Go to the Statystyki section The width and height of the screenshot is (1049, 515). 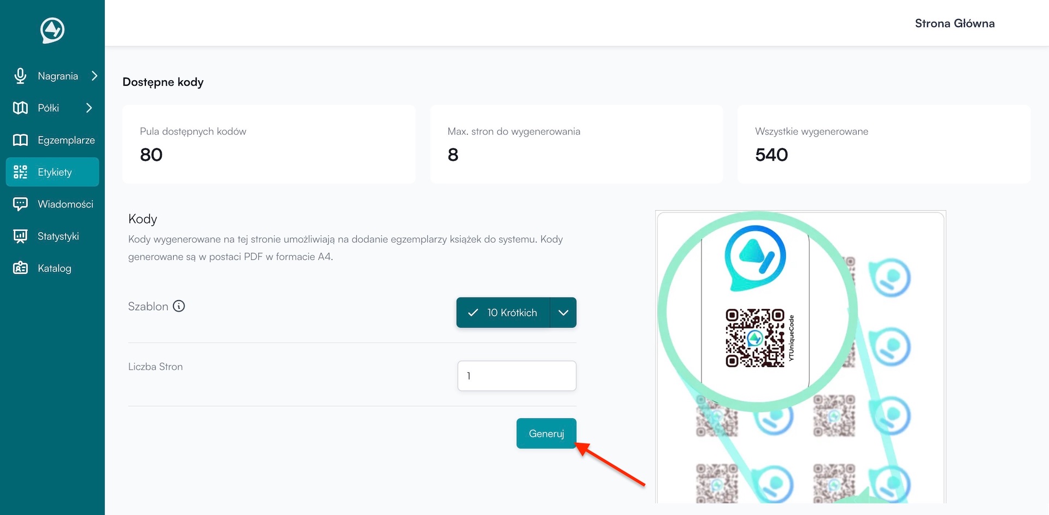[58, 236]
